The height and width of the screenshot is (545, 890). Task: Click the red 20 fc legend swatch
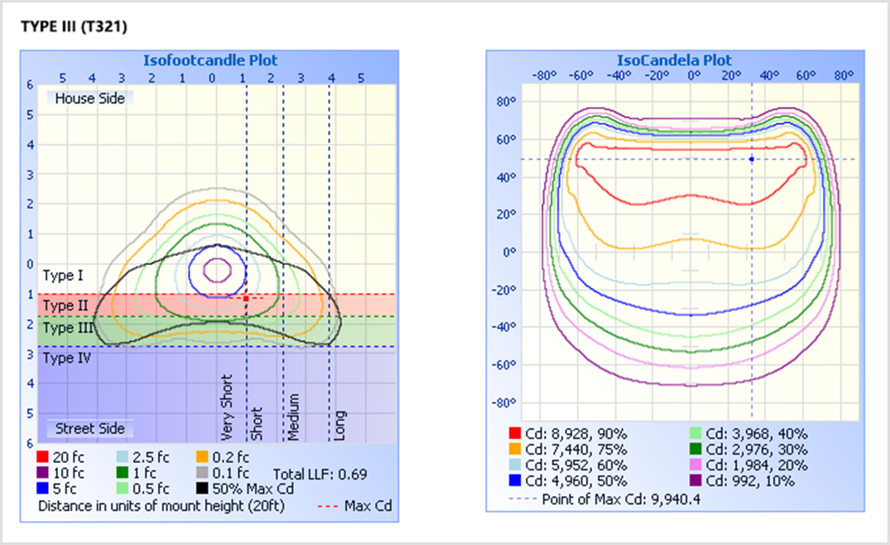[41, 457]
